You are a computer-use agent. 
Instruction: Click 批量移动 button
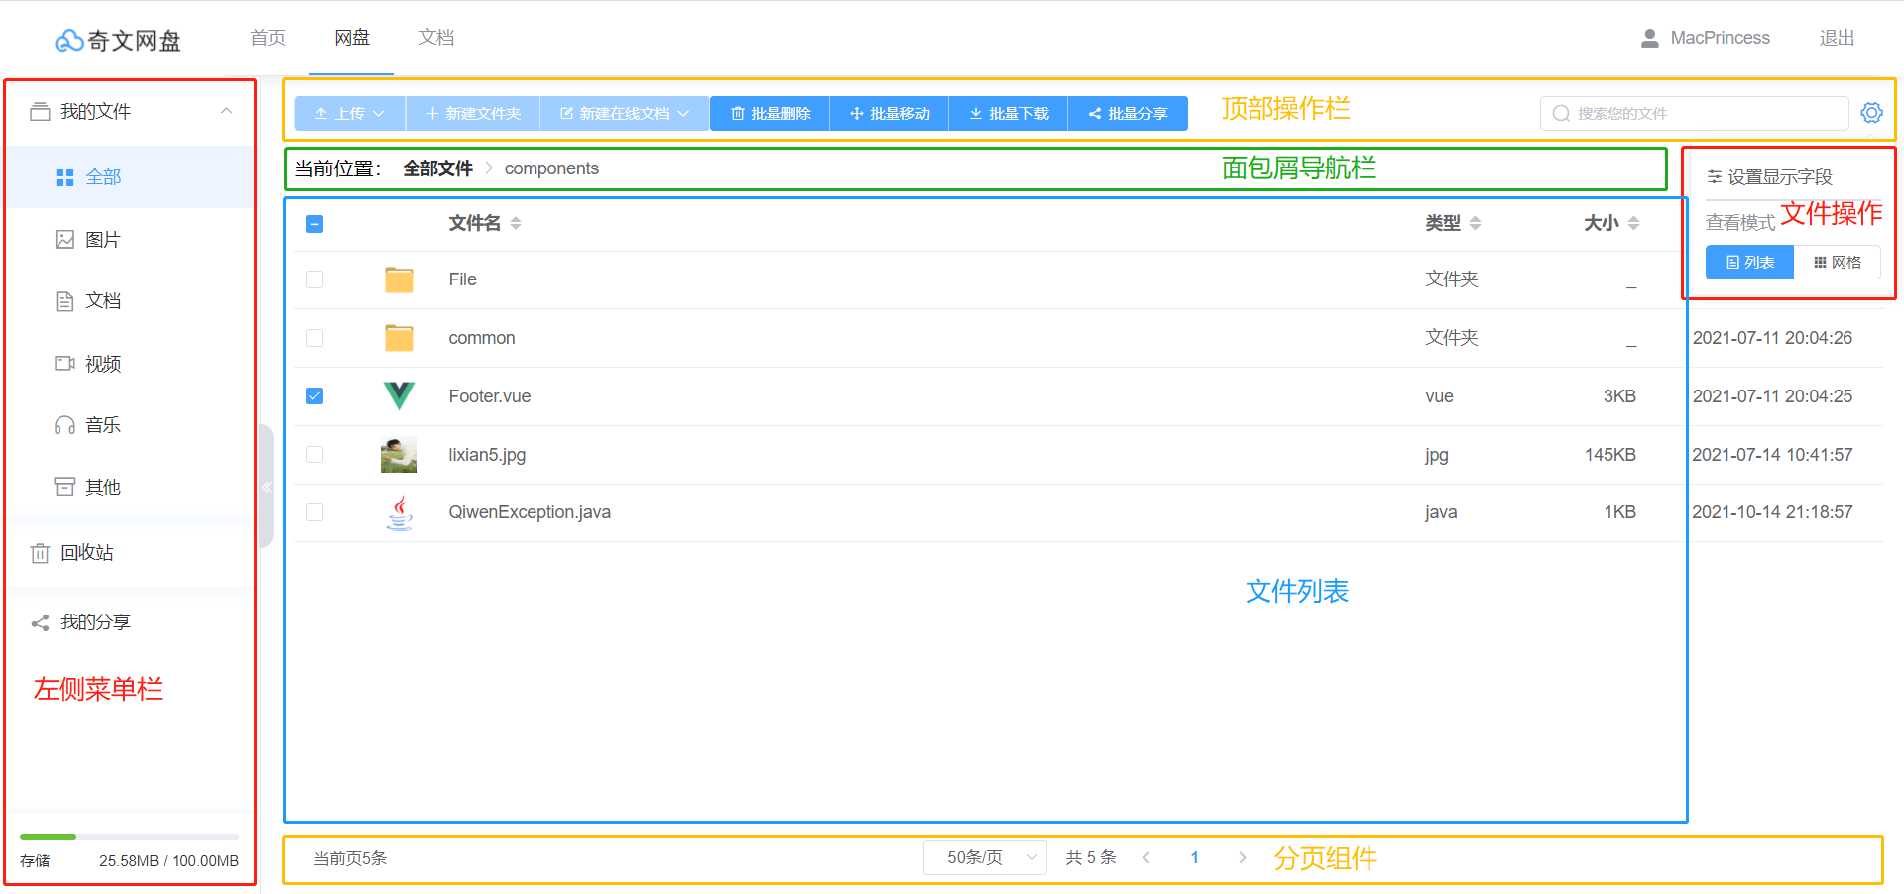(x=890, y=114)
